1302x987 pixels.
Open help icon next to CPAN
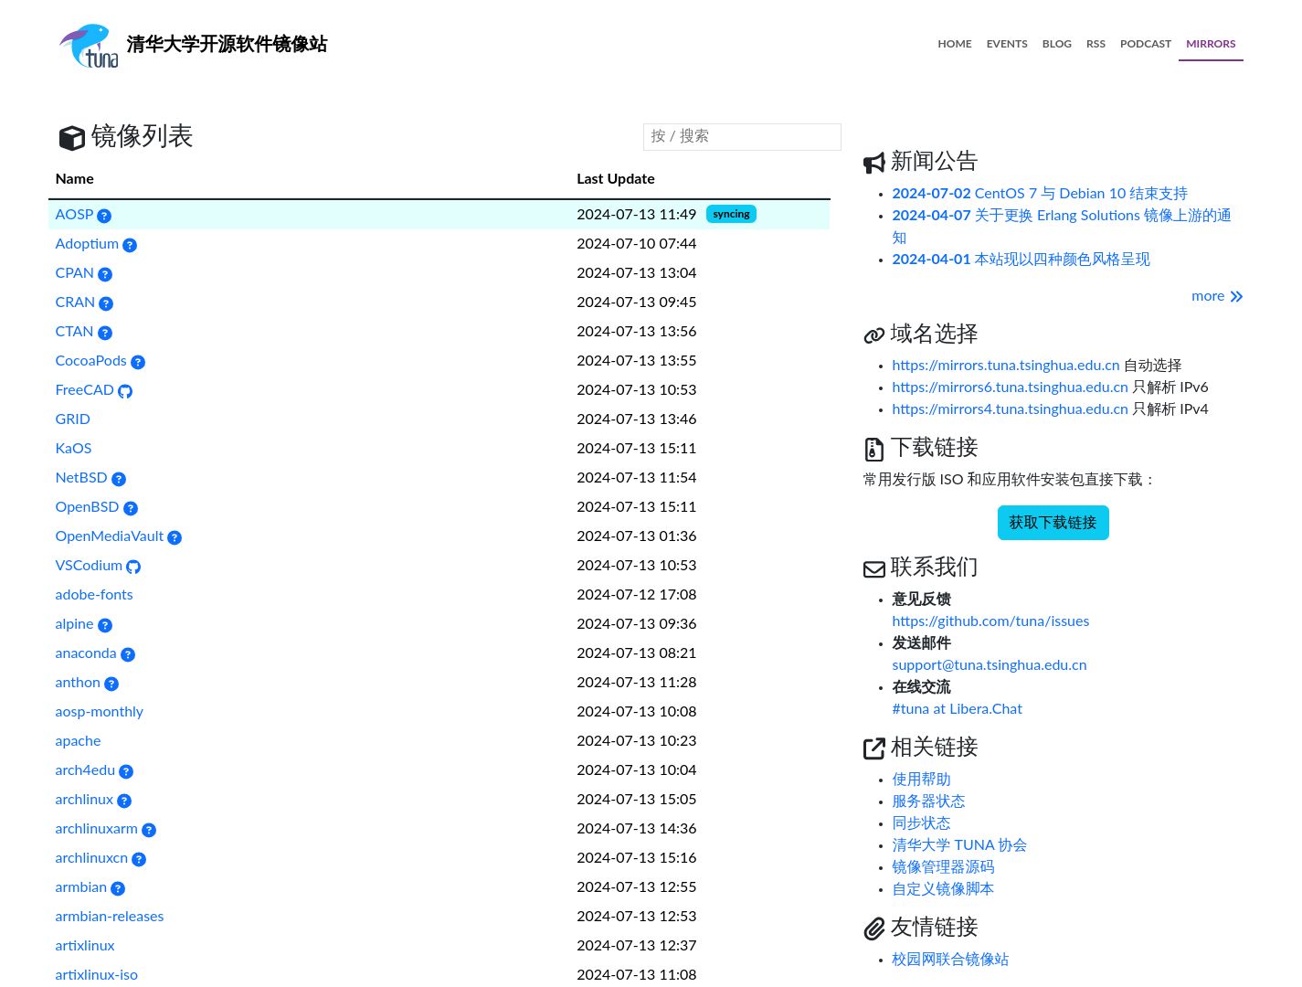coord(105,274)
